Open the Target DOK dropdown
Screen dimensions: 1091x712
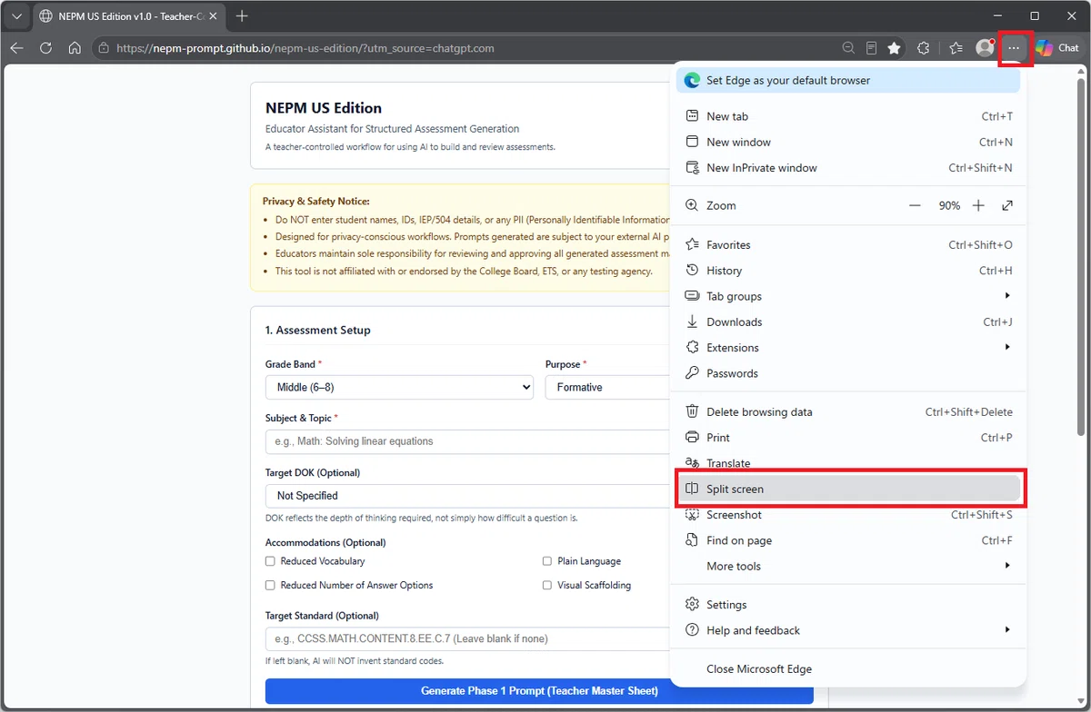467,496
